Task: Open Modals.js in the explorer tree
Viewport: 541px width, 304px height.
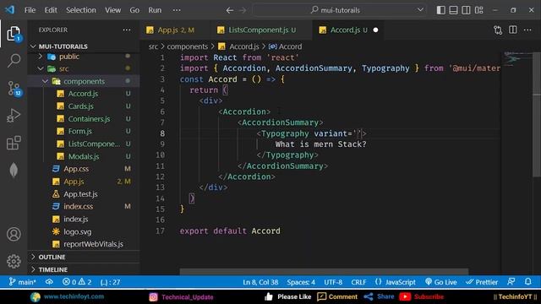Action: 84,156
